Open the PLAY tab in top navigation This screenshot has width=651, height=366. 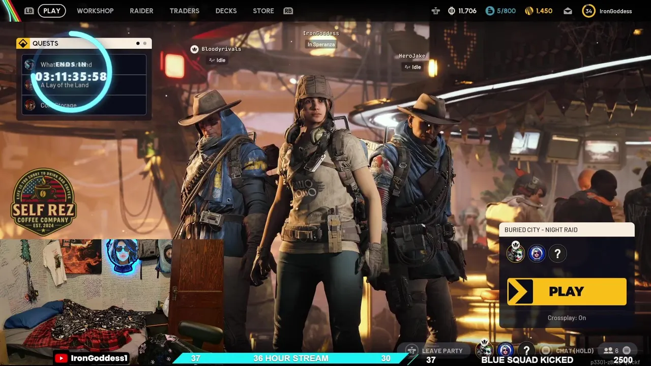coord(52,11)
